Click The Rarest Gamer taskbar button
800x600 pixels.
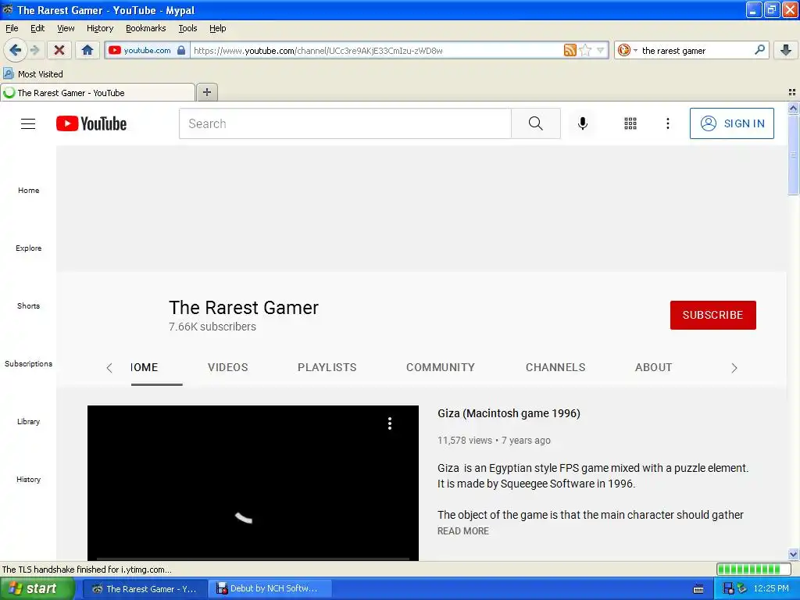(x=145, y=589)
